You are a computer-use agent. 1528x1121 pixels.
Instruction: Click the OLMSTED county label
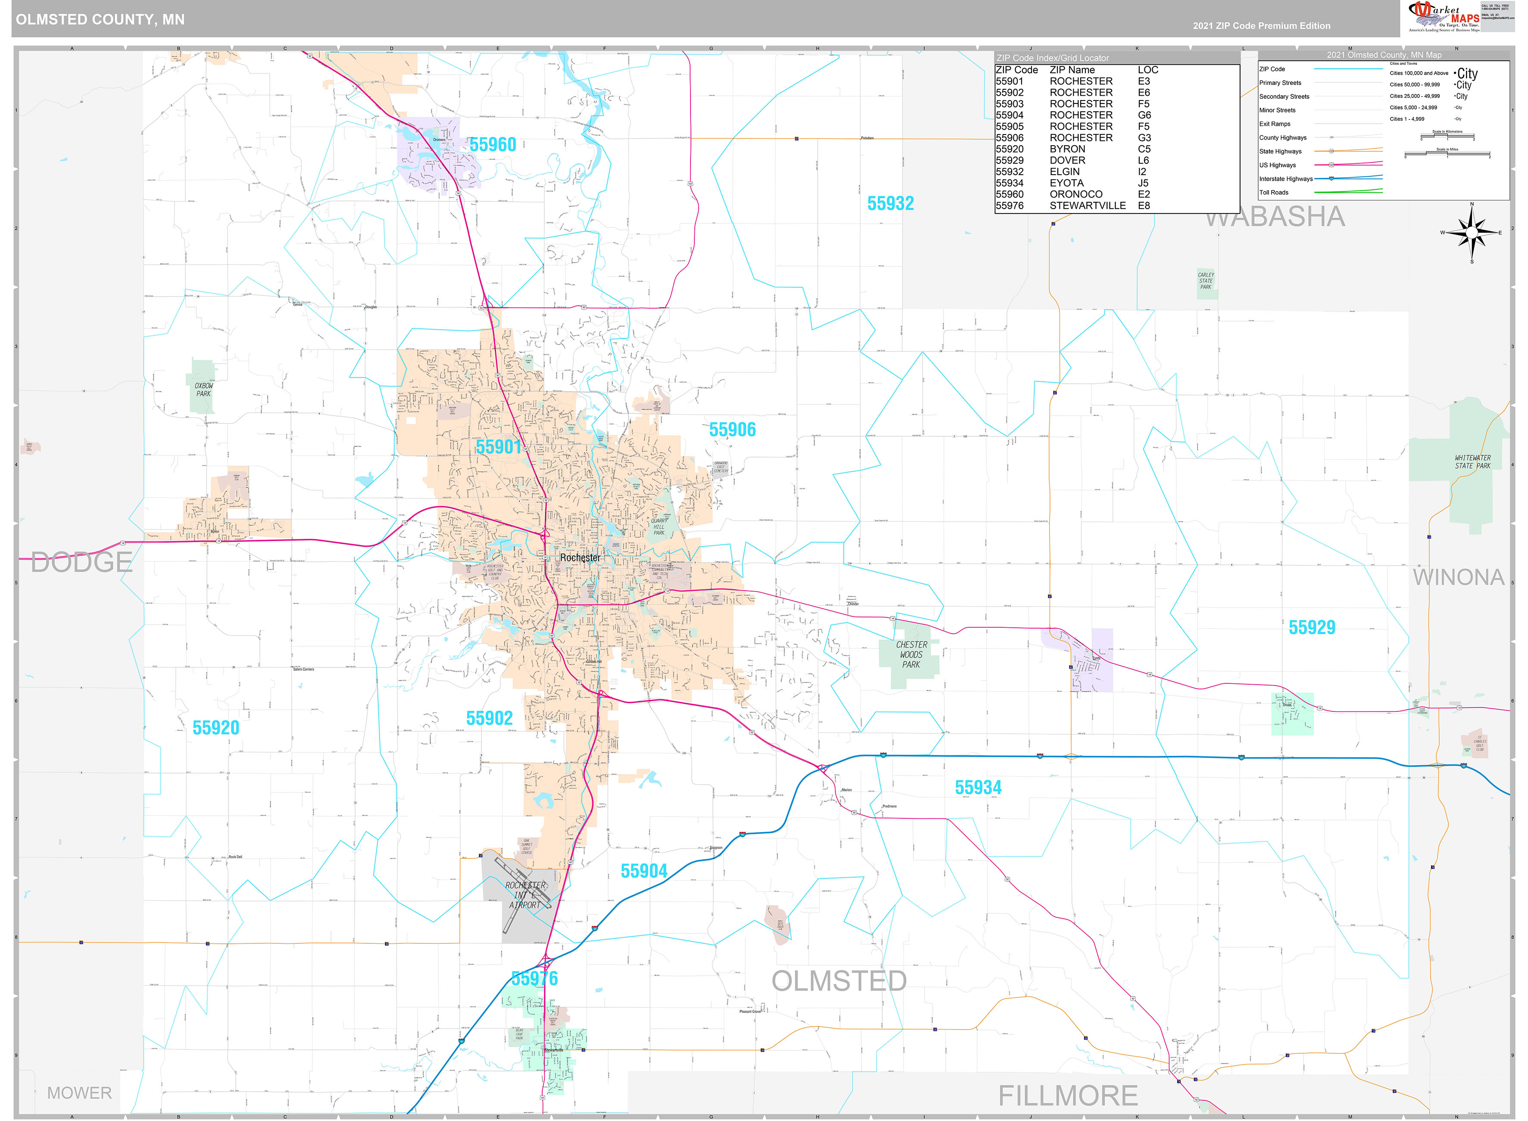click(839, 981)
